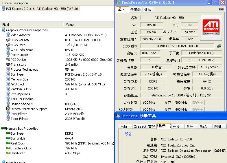Click the RAMDAC Clock row icon
Viewport: 227px width, 163px height.
click(x=8, y=89)
